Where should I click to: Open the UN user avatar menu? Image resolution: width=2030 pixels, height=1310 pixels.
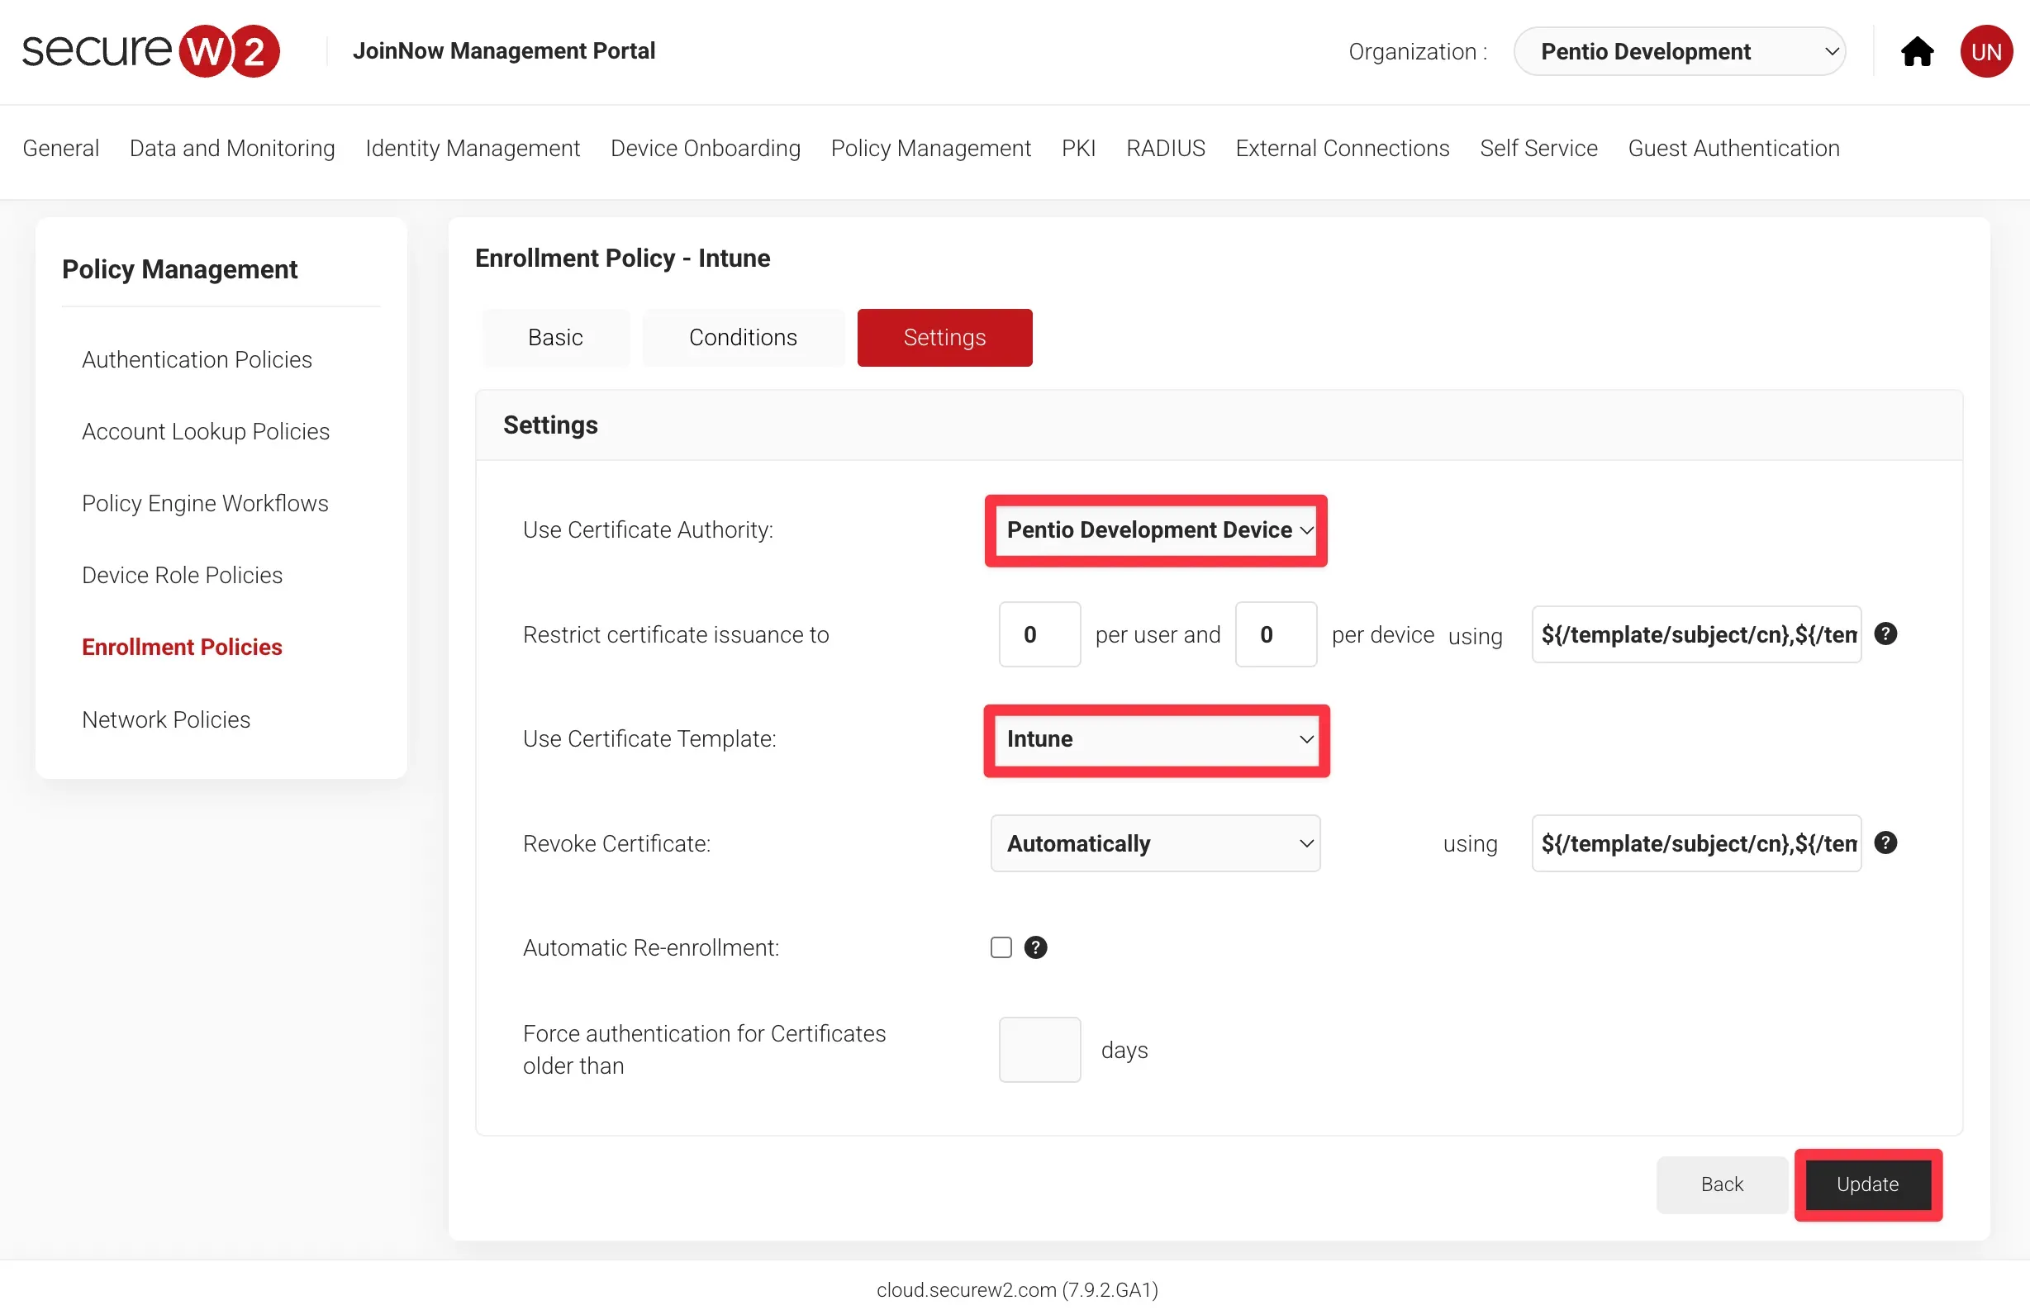(1985, 52)
